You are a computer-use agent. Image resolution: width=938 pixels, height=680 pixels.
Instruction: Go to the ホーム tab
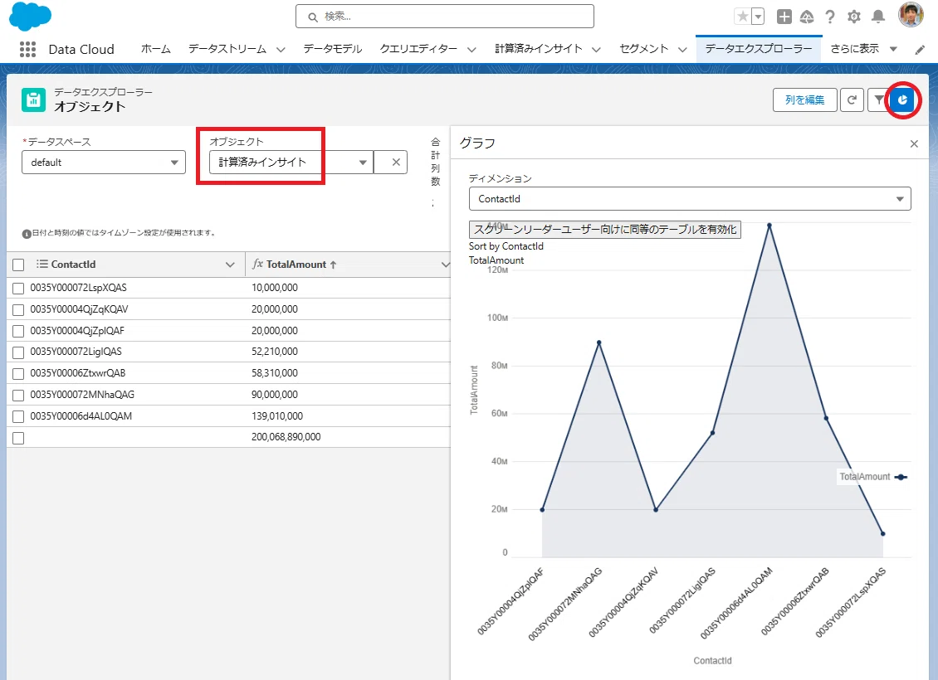click(x=155, y=49)
